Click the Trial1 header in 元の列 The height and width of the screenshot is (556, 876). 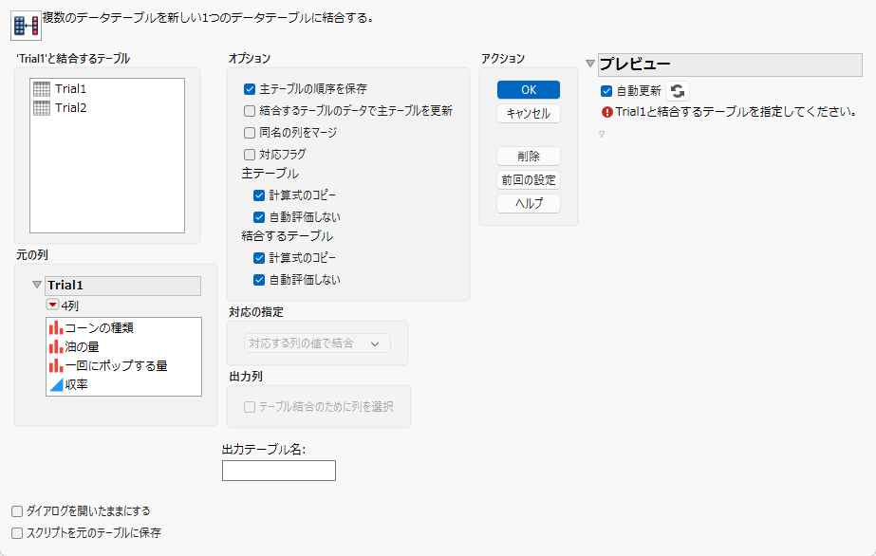(123, 286)
